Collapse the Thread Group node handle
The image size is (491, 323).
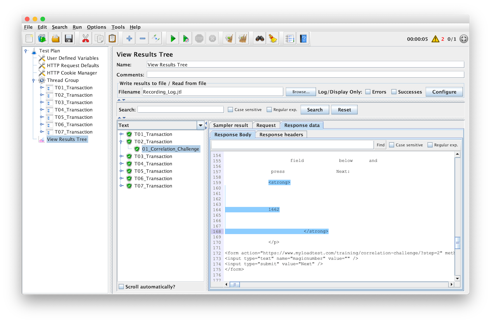(x=34, y=80)
